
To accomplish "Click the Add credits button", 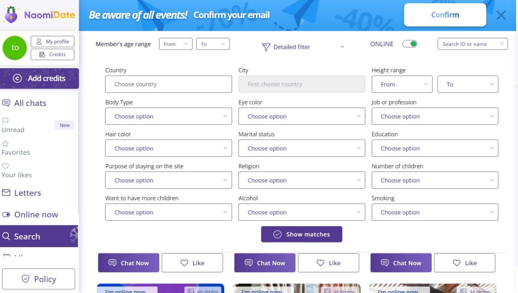I will click(39, 78).
